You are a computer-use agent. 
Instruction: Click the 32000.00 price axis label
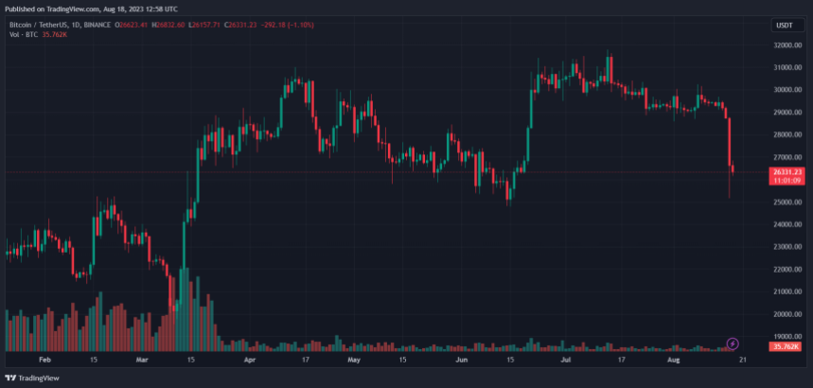coord(787,45)
